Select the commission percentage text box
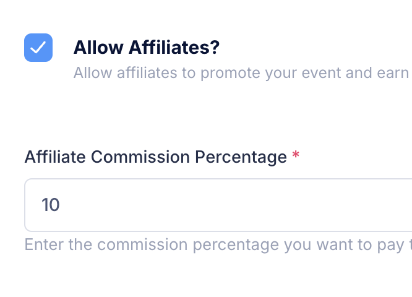The width and height of the screenshot is (412, 297). (218, 205)
